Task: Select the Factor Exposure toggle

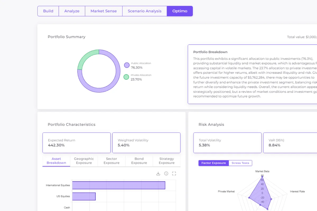Action: pyautogui.click(x=213, y=163)
